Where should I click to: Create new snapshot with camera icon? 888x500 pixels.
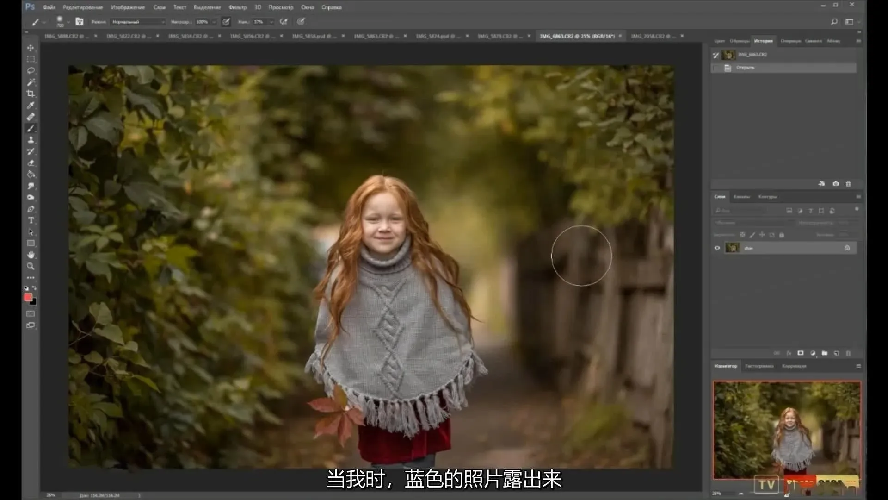click(x=835, y=184)
